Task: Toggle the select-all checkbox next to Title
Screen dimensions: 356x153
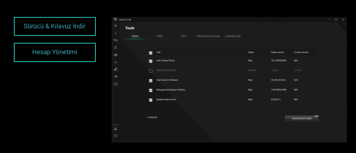Action: [x=151, y=53]
